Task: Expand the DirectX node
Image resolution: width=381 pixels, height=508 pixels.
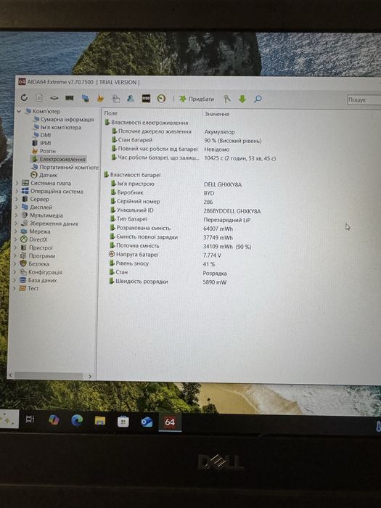Action: (x=16, y=239)
